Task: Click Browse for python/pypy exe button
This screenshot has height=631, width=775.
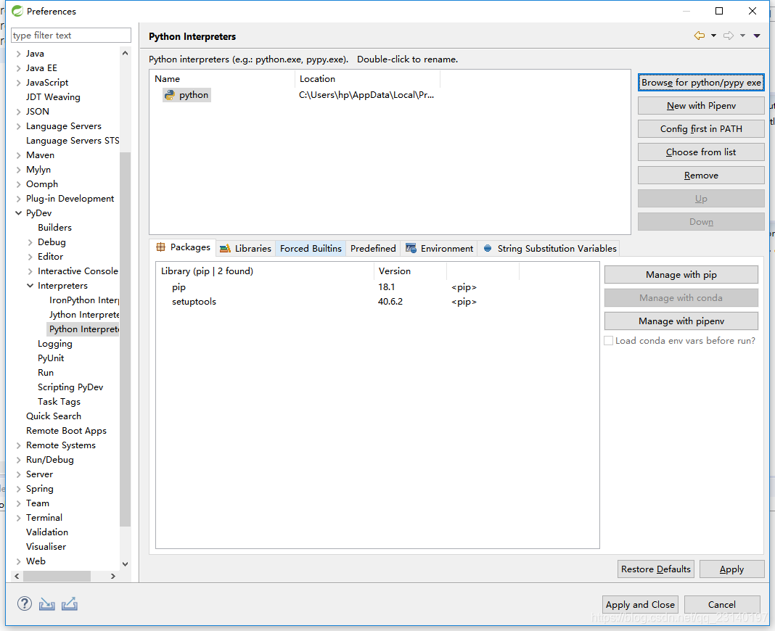Action: (x=701, y=83)
